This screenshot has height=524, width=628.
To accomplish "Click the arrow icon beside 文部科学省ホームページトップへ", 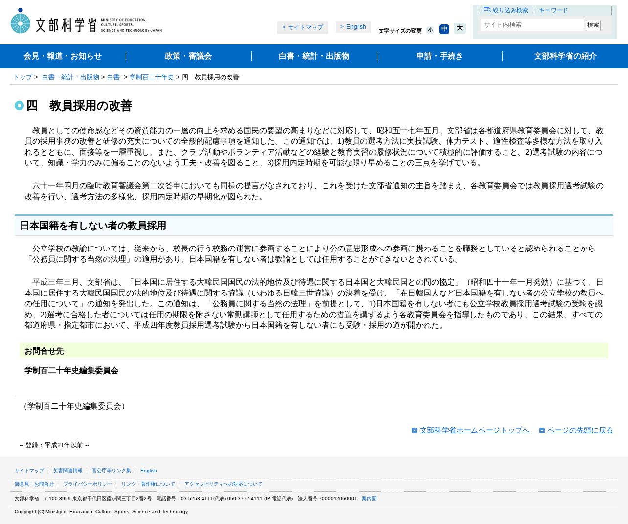I will [414, 431].
